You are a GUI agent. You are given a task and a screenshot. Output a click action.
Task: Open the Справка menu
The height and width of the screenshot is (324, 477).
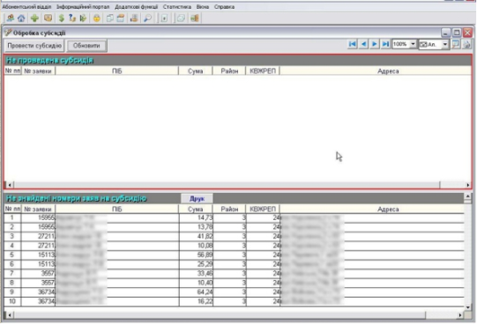point(224,7)
